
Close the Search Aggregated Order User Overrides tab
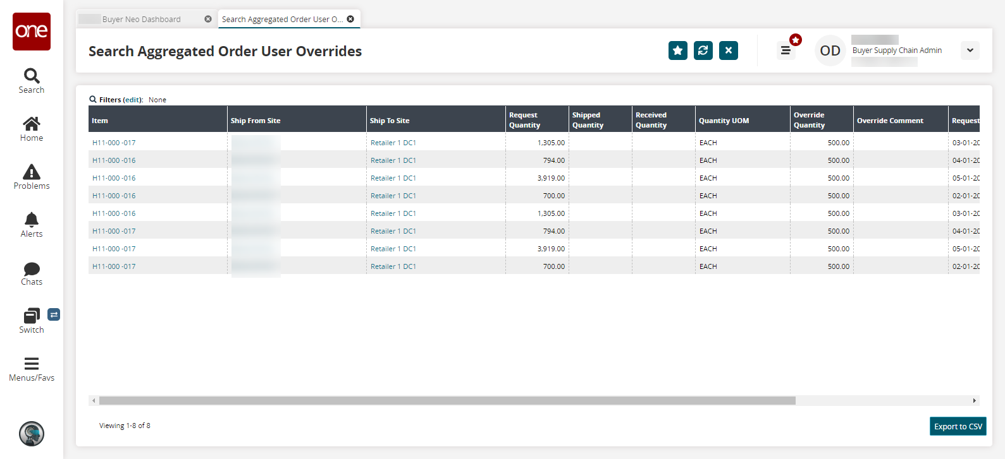(x=350, y=19)
